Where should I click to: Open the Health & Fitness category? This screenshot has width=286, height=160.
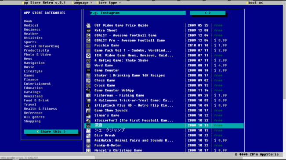tap(40, 109)
